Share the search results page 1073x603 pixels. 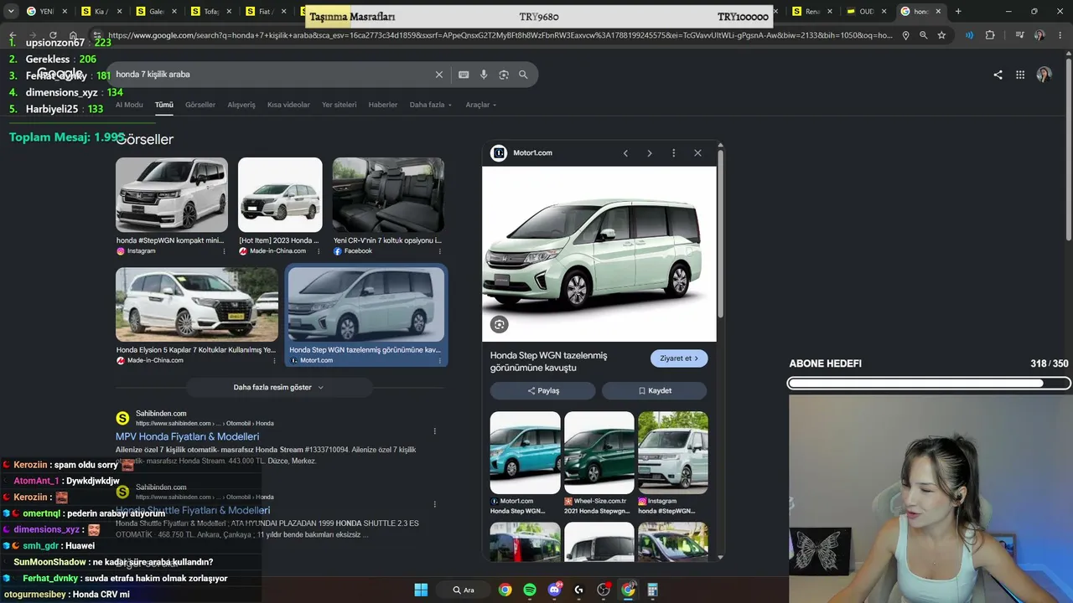(x=998, y=75)
